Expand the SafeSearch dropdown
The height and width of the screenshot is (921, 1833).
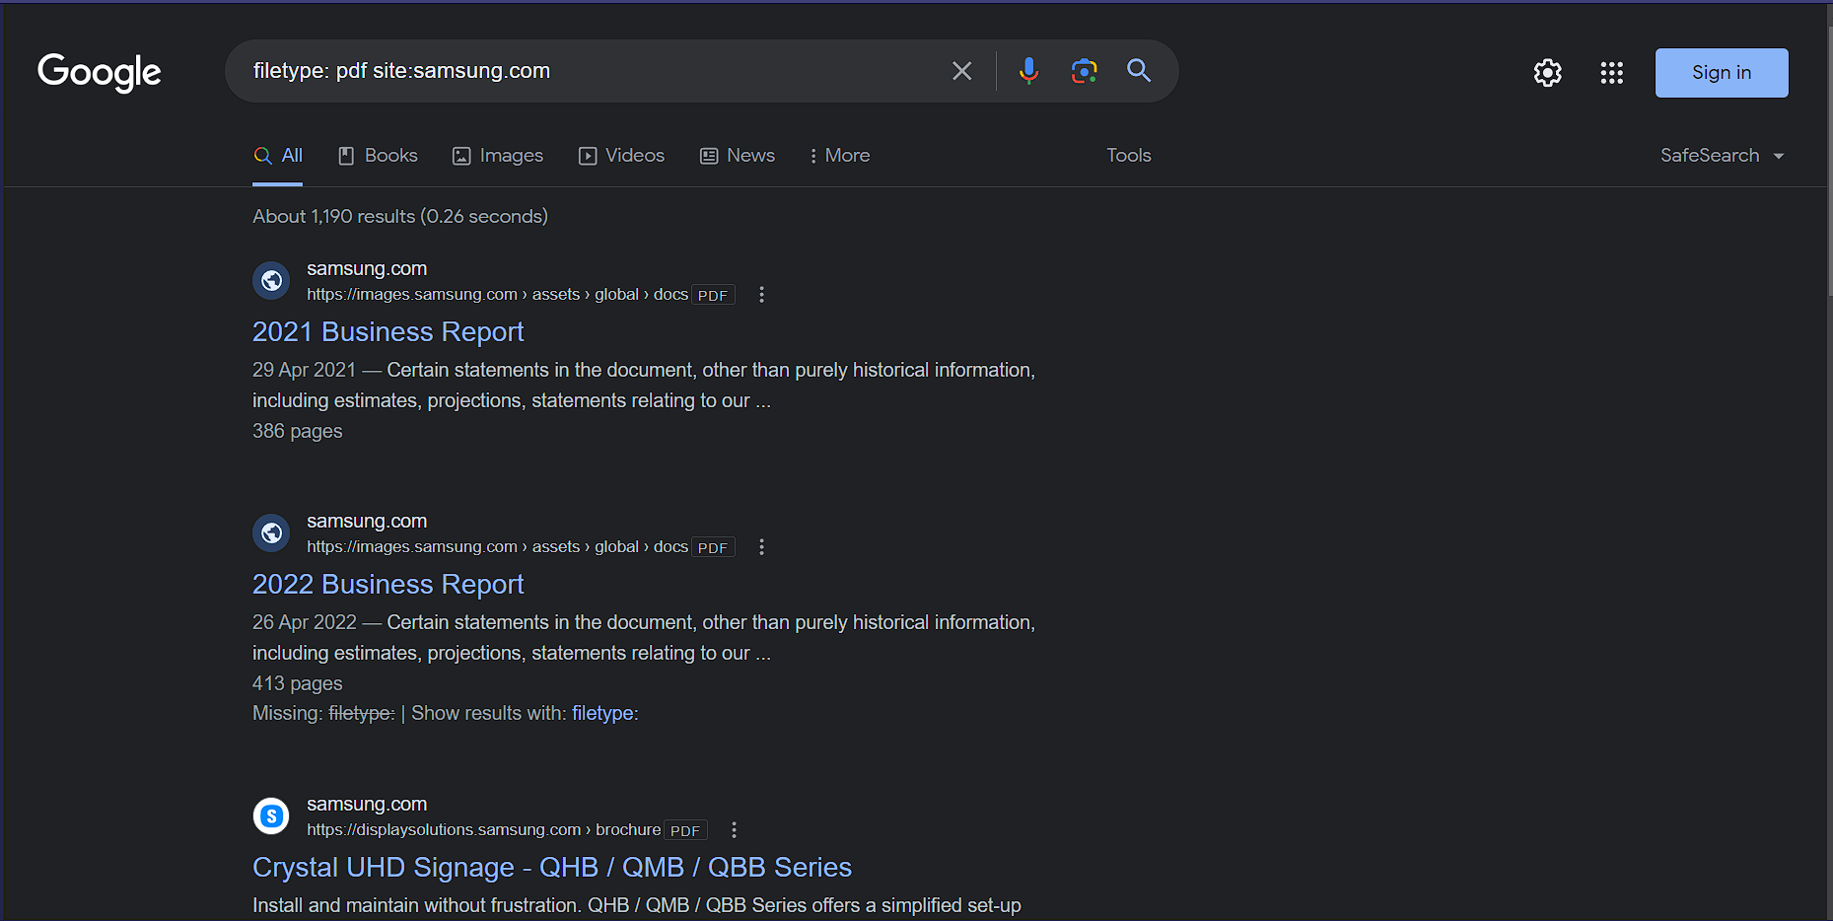coord(1722,156)
